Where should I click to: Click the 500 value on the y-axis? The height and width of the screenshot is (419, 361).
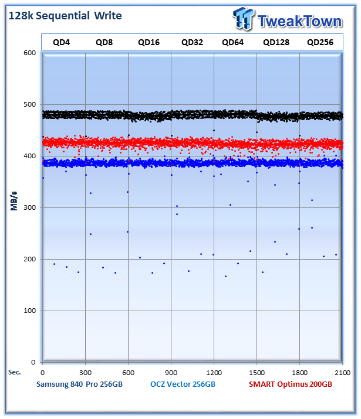coord(30,104)
